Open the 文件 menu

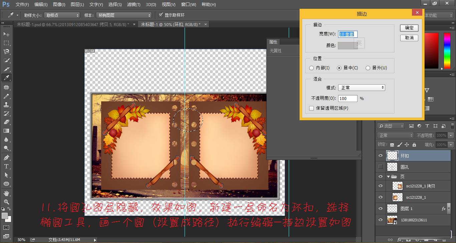pyautogui.click(x=22, y=5)
